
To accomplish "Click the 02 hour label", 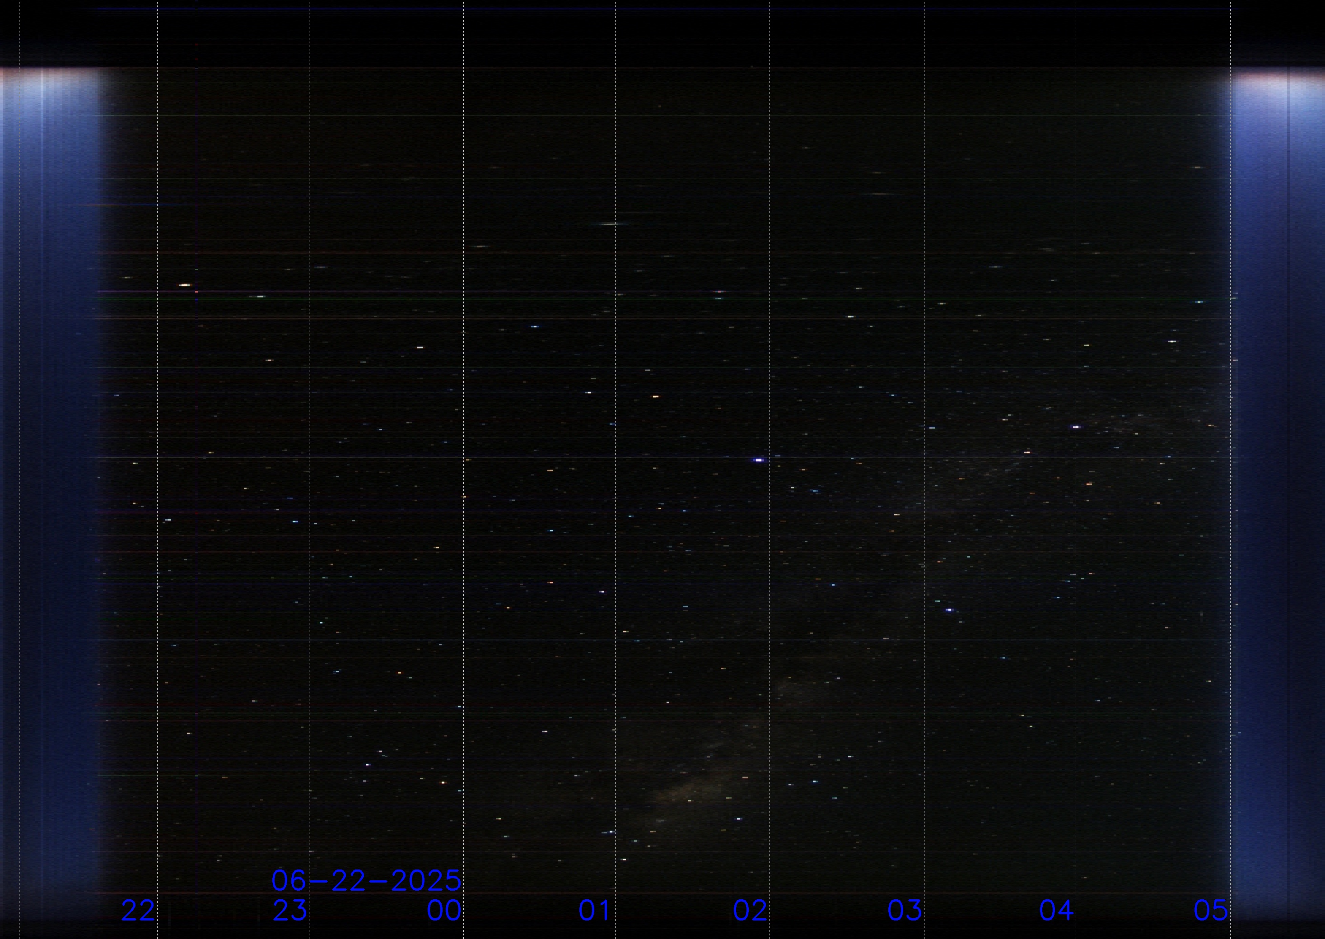I will tap(750, 911).
